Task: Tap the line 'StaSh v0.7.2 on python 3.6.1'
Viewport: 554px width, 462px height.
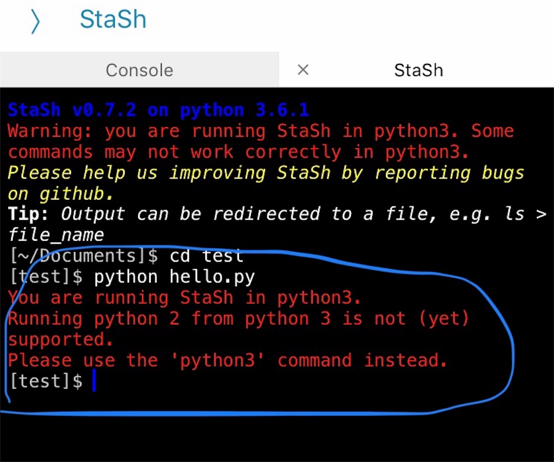Action: (159, 110)
